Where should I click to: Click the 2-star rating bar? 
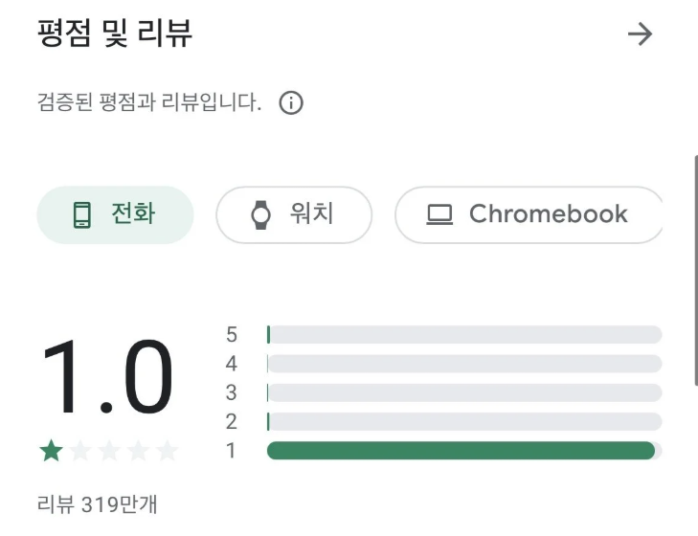(x=464, y=421)
